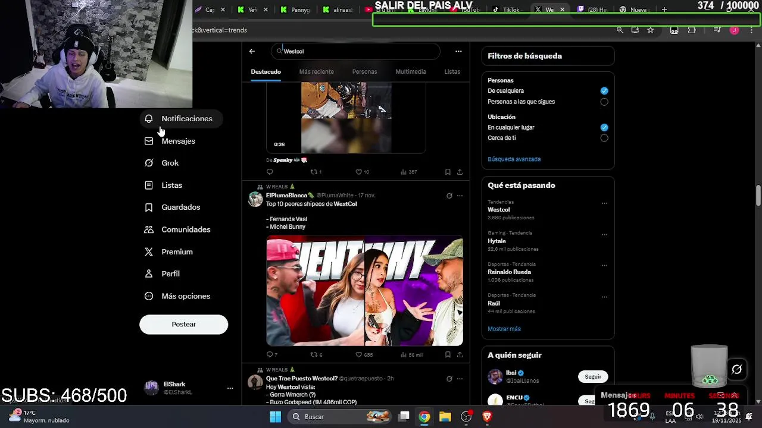Open Grok icon in sidebar
762x428 pixels.
tap(149, 163)
